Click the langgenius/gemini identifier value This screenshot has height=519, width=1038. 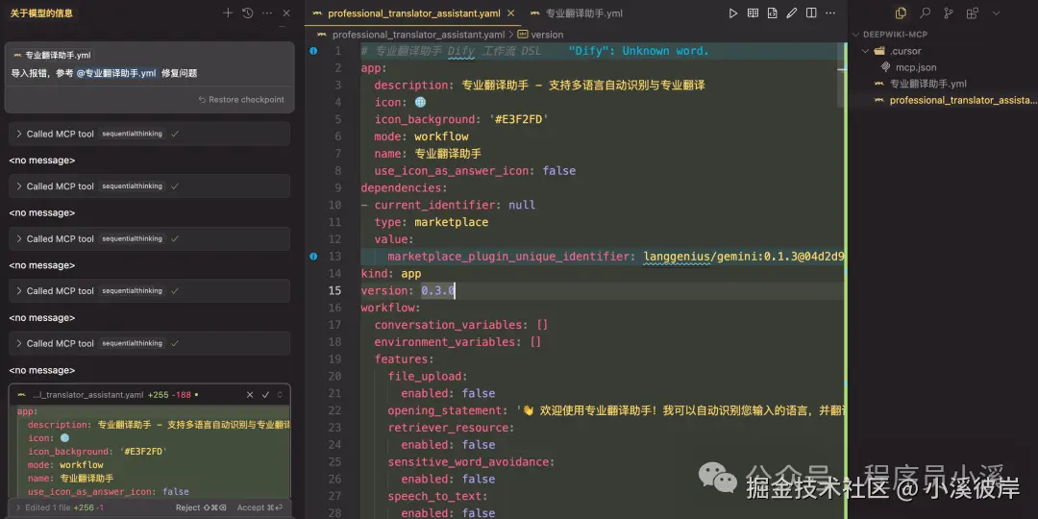coord(746,257)
